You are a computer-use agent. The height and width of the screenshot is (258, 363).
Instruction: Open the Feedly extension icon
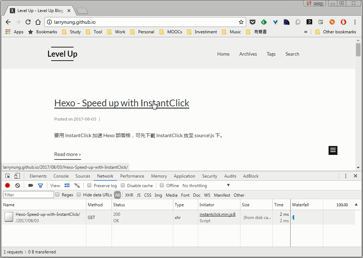[x=264, y=22]
